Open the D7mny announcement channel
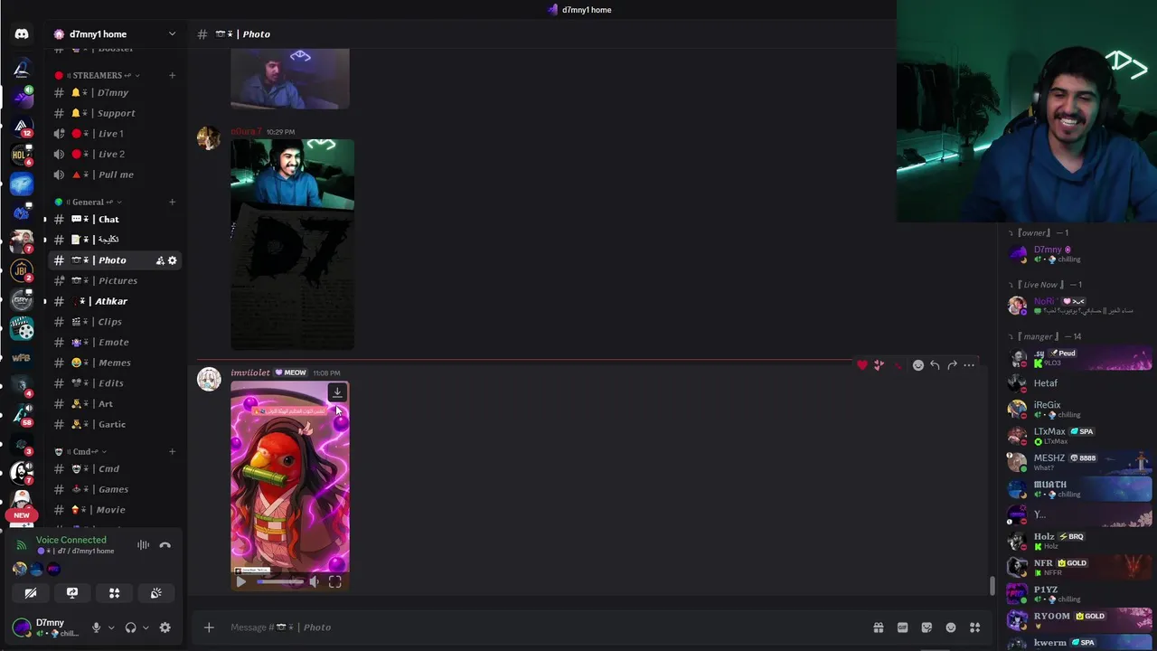This screenshot has height=651, width=1157. [115, 92]
